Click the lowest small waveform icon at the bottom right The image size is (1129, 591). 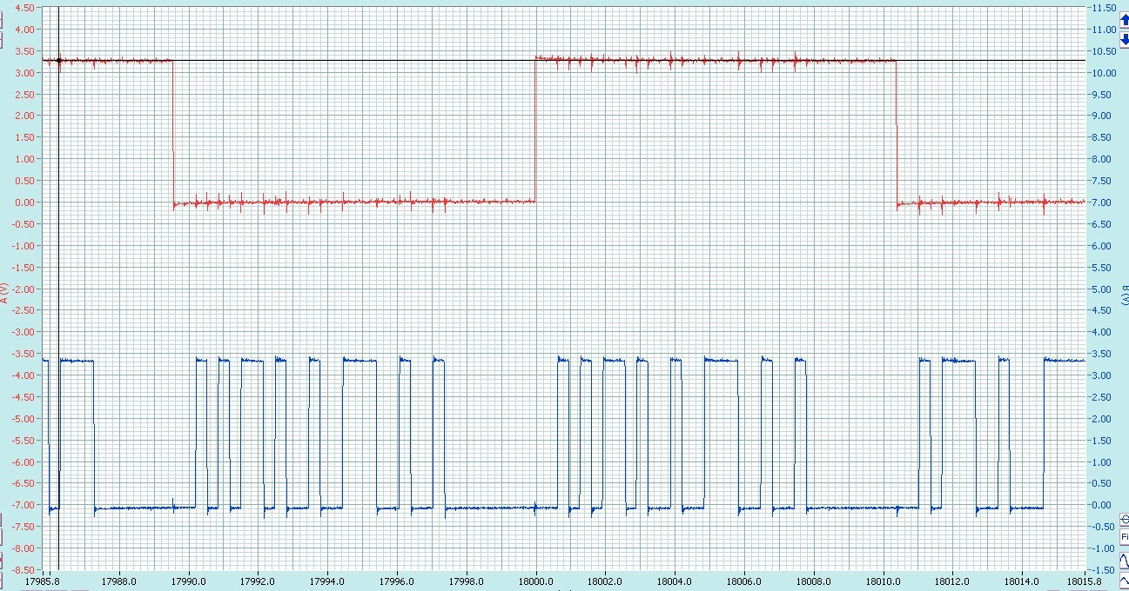click(x=1125, y=581)
